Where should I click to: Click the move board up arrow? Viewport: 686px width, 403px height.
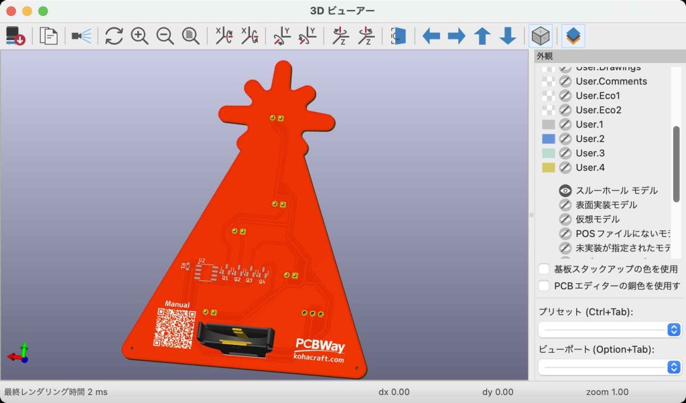point(482,35)
